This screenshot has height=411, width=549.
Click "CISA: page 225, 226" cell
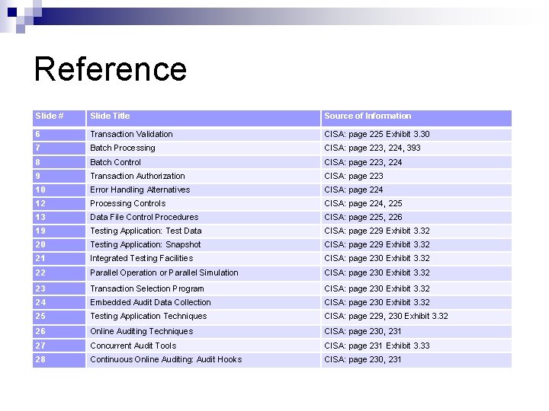[x=416, y=218]
